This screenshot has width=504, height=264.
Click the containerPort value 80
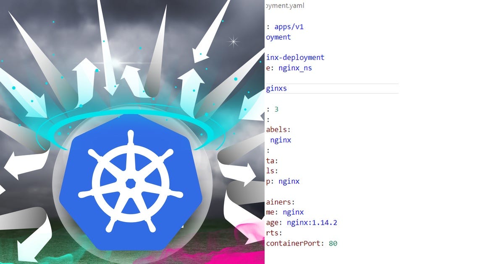click(x=334, y=243)
